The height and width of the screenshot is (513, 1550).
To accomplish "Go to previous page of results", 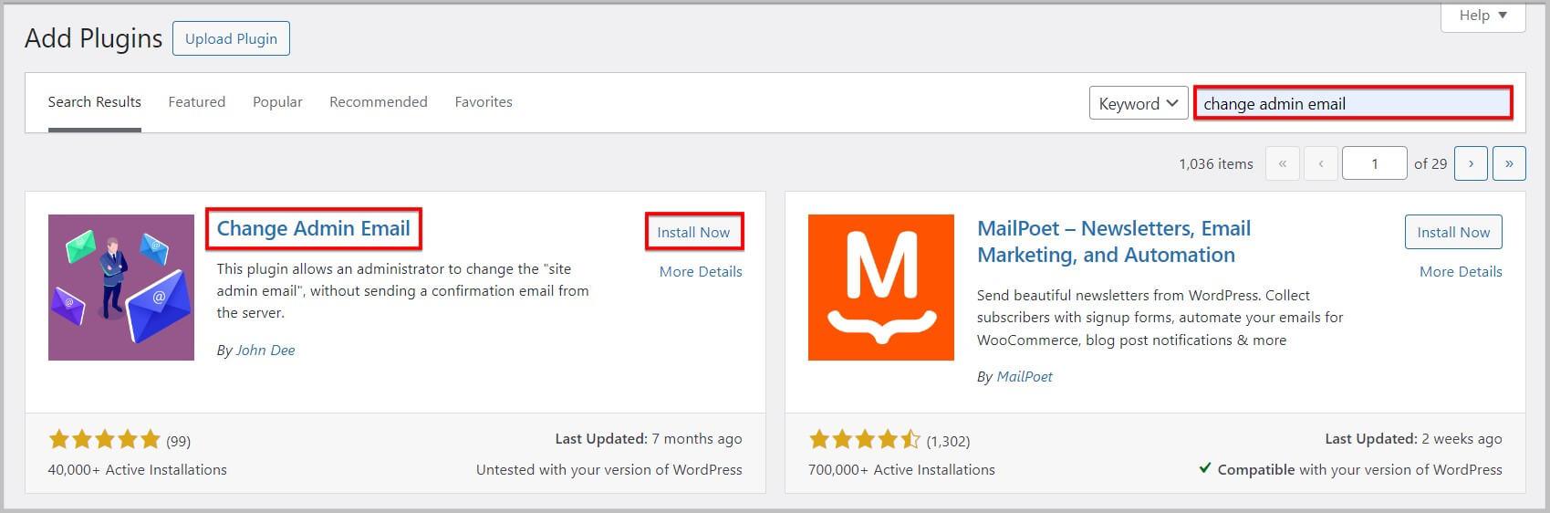I will (1320, 163).
